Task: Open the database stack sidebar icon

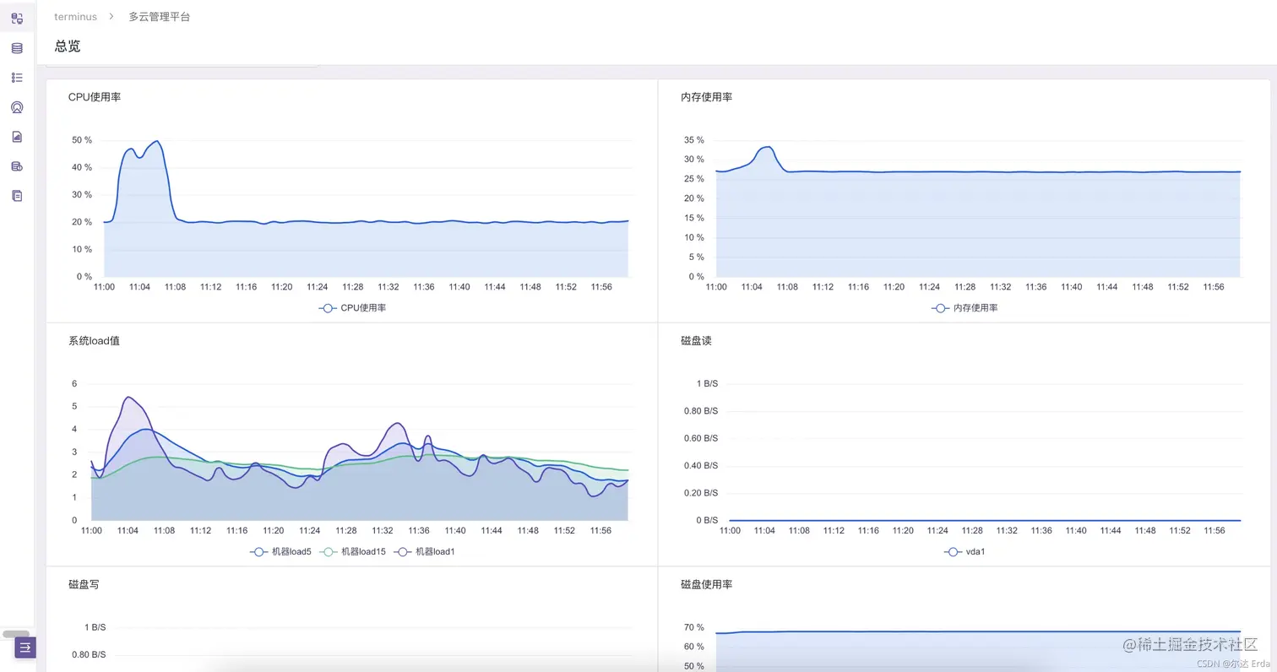Action: pyautogui.click(x=17, y=48)
